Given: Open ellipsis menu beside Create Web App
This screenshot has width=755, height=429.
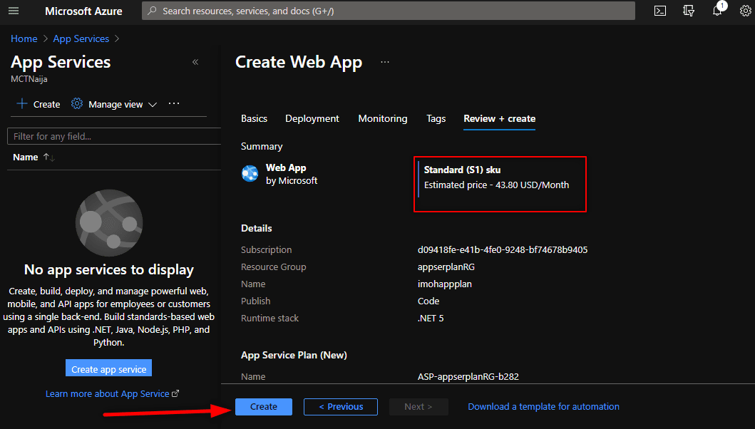Looking at the screenshot, I should (x=385, y=61).
